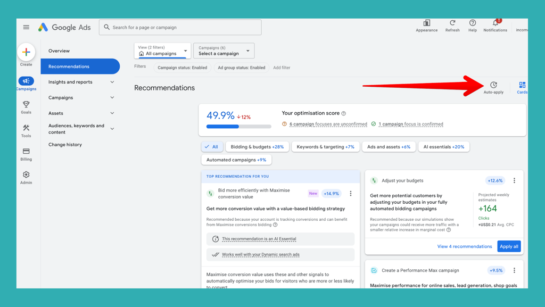Click the Adjust your budgets arrows icon
The image size is (545, 307).
[x=374, y=180]
